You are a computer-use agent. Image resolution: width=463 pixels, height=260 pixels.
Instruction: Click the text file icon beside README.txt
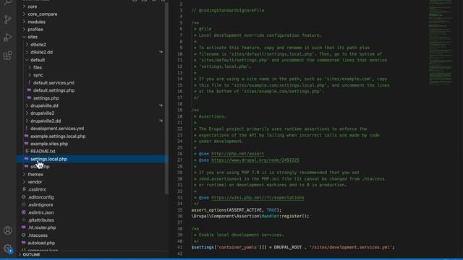pos(27,151)
